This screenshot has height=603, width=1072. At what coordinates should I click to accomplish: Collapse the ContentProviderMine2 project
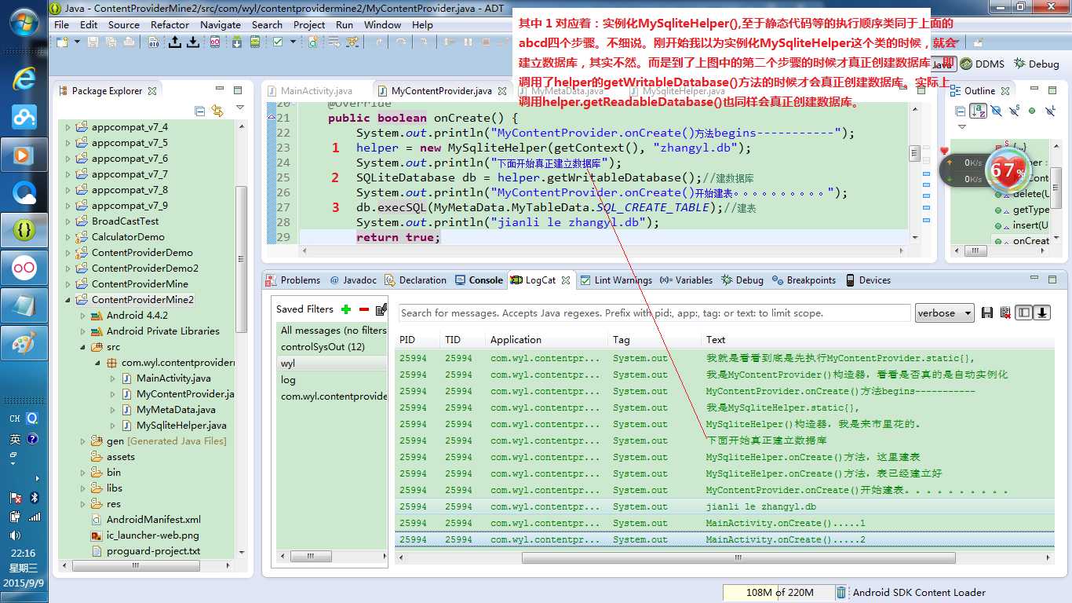pyautogui.click(x=67, y=300)
